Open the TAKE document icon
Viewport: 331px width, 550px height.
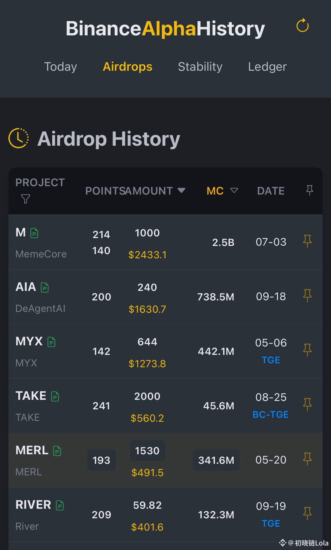point(55,396)
